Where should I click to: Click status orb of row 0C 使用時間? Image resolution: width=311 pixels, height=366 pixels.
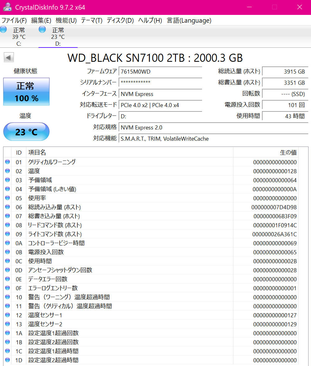[x=7, y=261]
